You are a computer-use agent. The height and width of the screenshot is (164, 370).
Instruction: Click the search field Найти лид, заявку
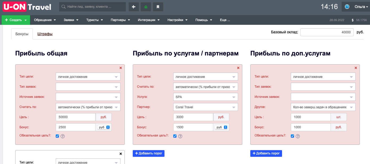[92, 7]
